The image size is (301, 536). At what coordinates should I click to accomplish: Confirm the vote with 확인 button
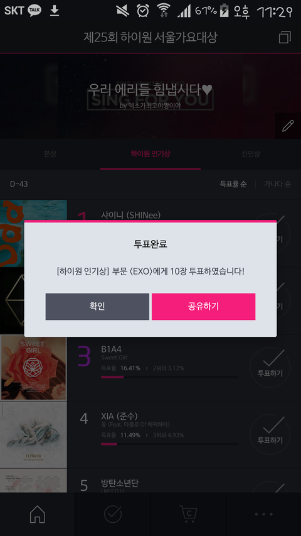pos(97,307)
